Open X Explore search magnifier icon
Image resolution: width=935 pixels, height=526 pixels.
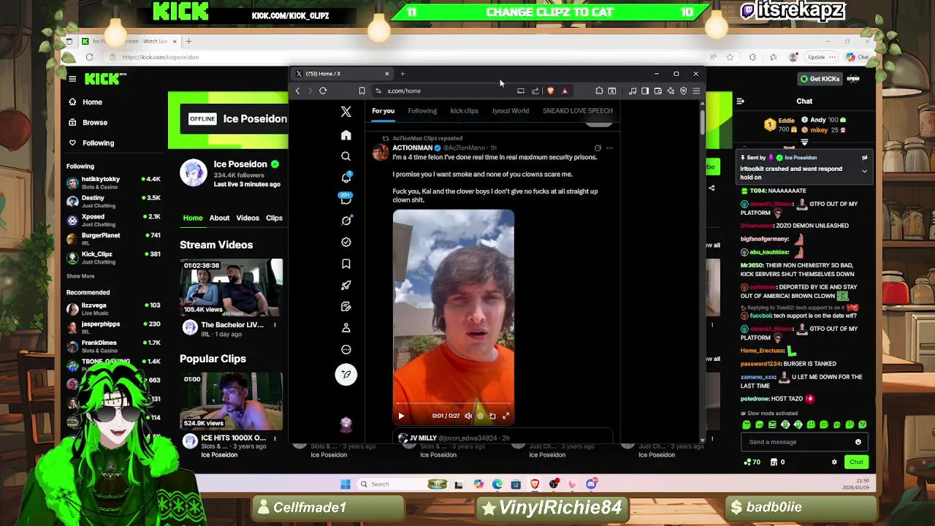(346, 156)
